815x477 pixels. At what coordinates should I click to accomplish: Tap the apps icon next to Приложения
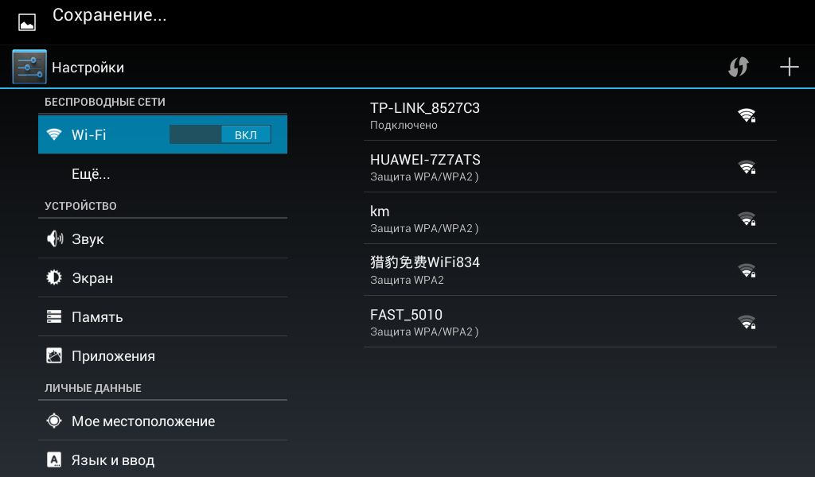click(x=54, y=355)
